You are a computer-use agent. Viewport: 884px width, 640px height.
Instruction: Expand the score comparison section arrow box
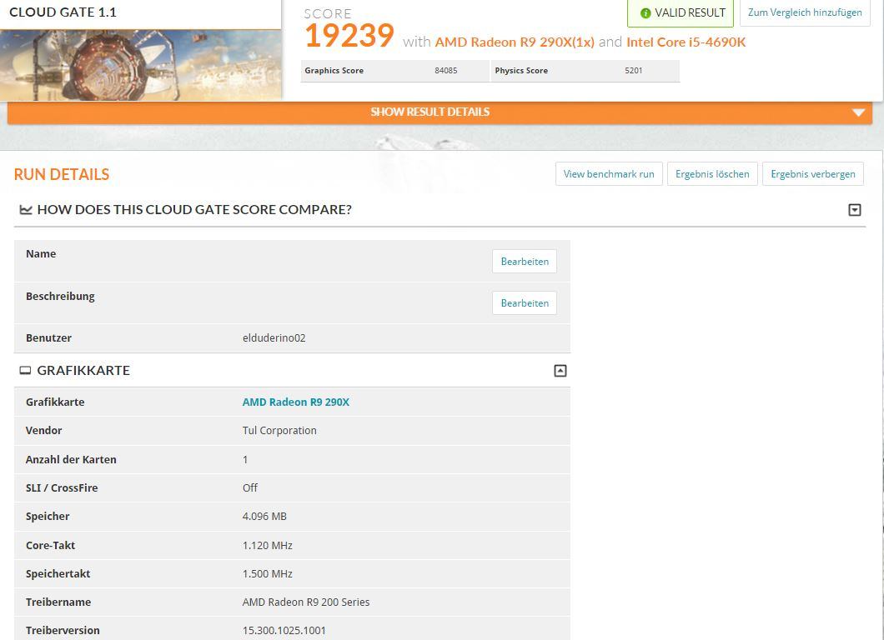pos(855,209)
